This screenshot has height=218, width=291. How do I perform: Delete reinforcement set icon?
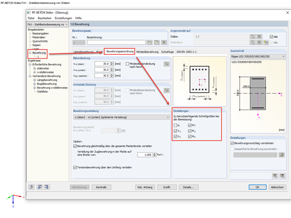tap(164, 42)
